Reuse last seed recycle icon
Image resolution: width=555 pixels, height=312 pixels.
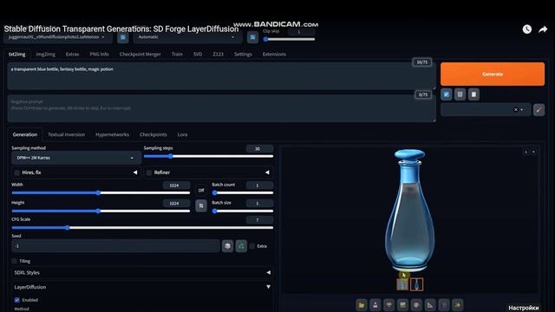point(241,246)
